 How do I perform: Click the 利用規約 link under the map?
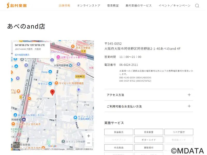(x=70, y=149)
